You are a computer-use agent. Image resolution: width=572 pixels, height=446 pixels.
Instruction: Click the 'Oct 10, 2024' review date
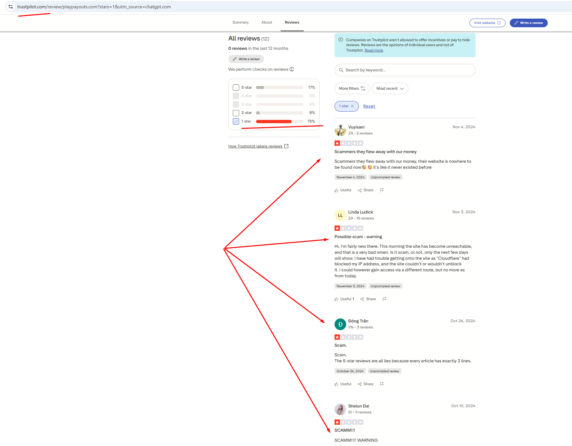click(x=463, y=406)
